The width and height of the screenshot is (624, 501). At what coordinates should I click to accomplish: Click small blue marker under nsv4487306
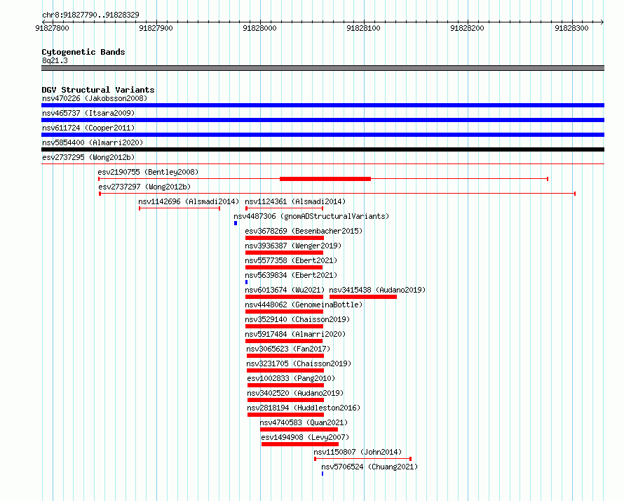[236, 223]
